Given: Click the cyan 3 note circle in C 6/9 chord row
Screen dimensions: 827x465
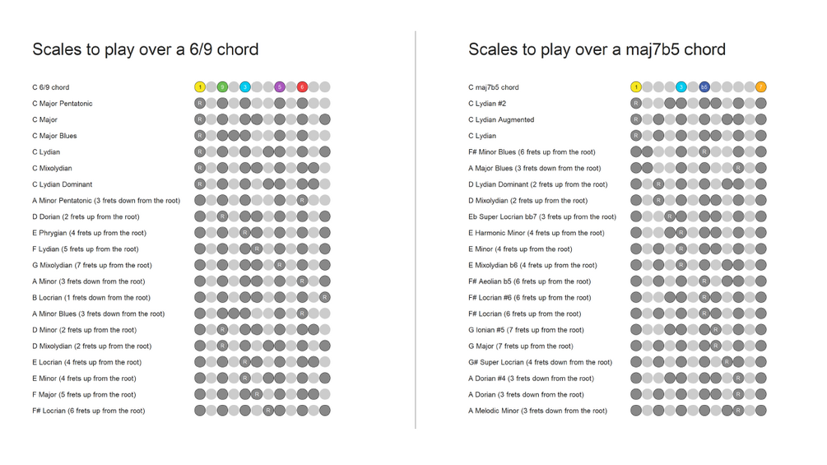Looking at the screenshot, I should point(245,87).
